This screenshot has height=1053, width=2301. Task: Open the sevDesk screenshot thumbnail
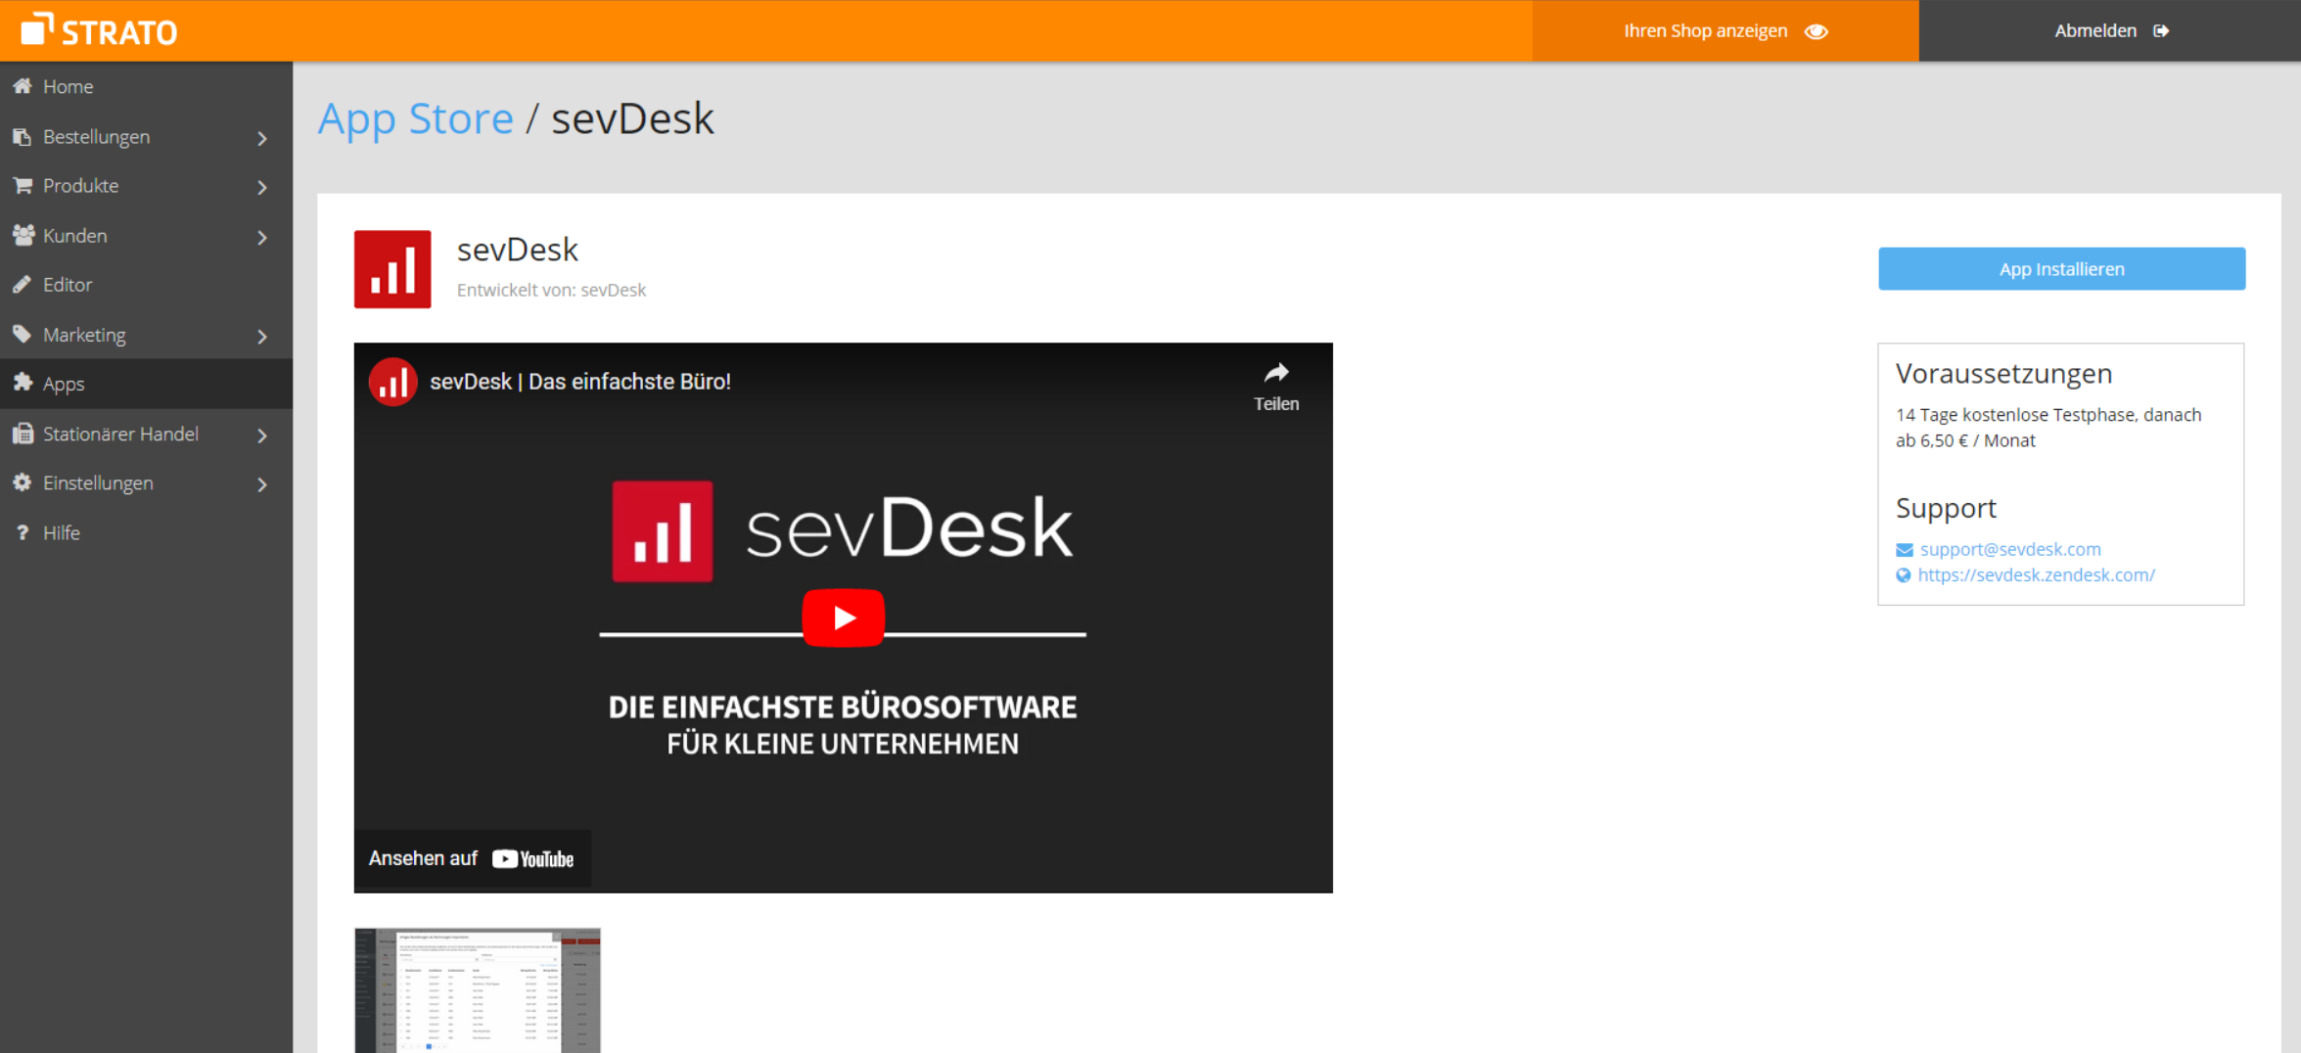point(477,989)
